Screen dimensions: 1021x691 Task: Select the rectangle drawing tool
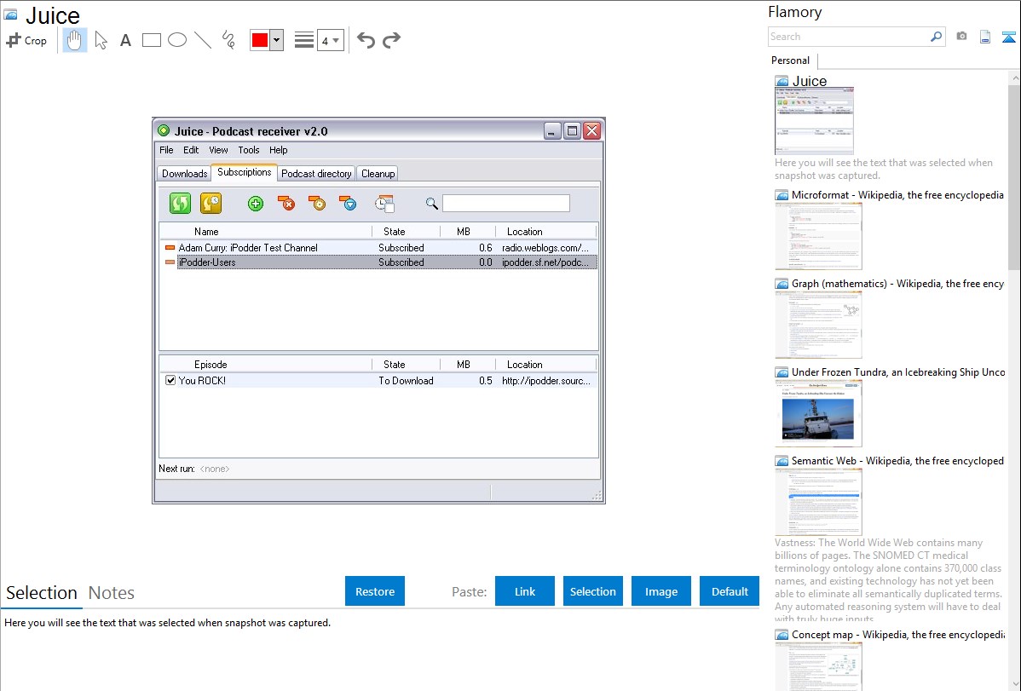coord(151,40)
